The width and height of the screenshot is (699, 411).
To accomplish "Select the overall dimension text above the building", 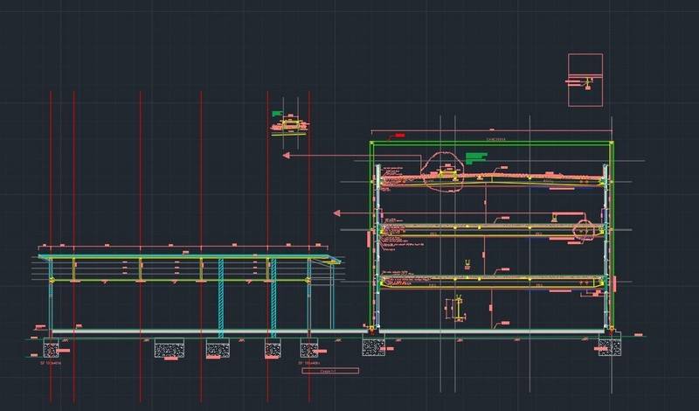I will (x=495, y=138).
